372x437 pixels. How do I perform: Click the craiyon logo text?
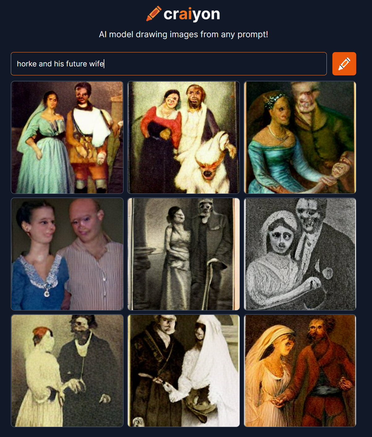[x=192, y=14]
